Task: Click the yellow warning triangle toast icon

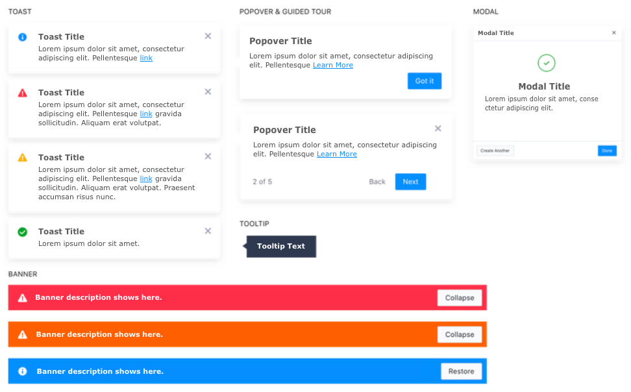Action: pyautogui.click(x=23, y=157)
